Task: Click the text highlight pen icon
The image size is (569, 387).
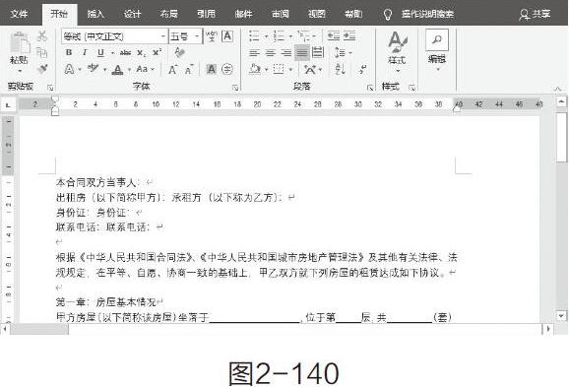Action: pyautogui.click(x=94, y=68)
